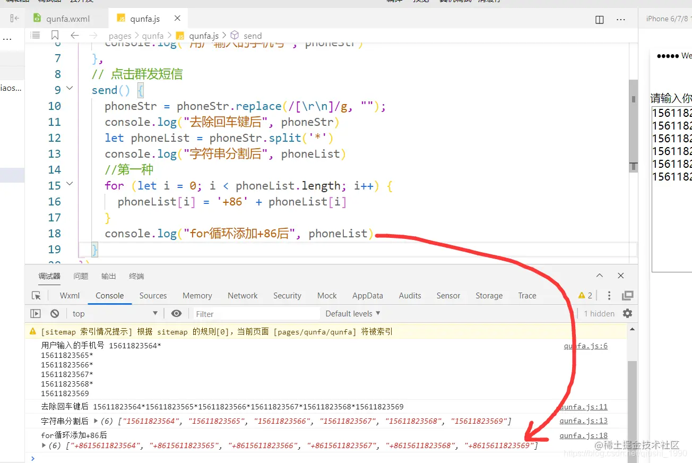692x463 pixels.
Task: Open devtools vertical dots menu
Action: pyautogui.click(x=609, y=296)
